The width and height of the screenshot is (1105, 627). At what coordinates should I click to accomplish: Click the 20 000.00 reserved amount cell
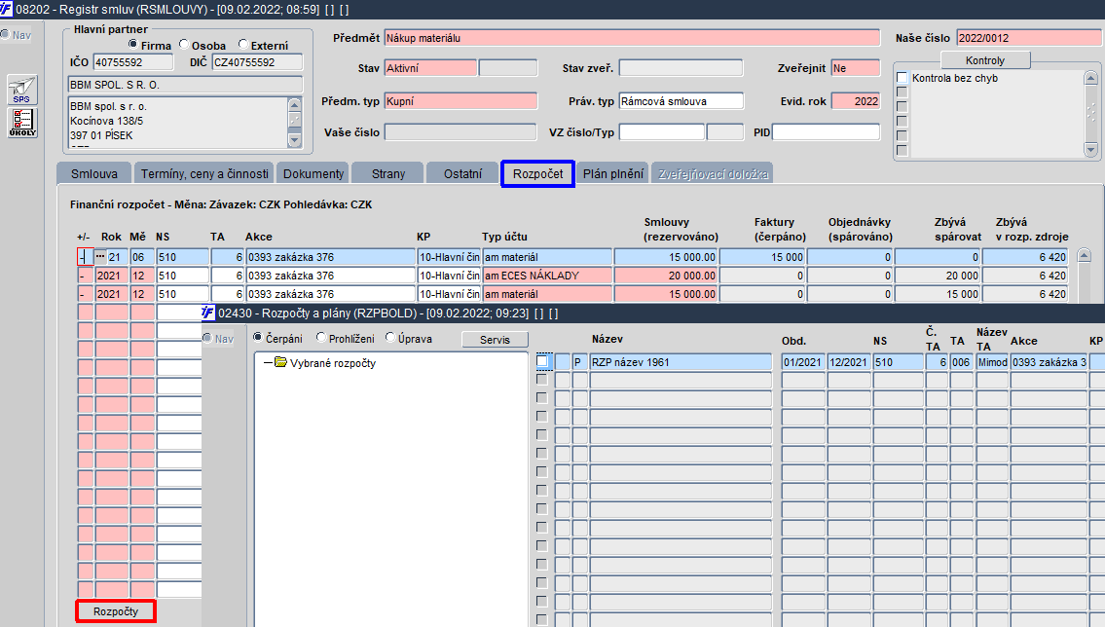coord(666,276)
